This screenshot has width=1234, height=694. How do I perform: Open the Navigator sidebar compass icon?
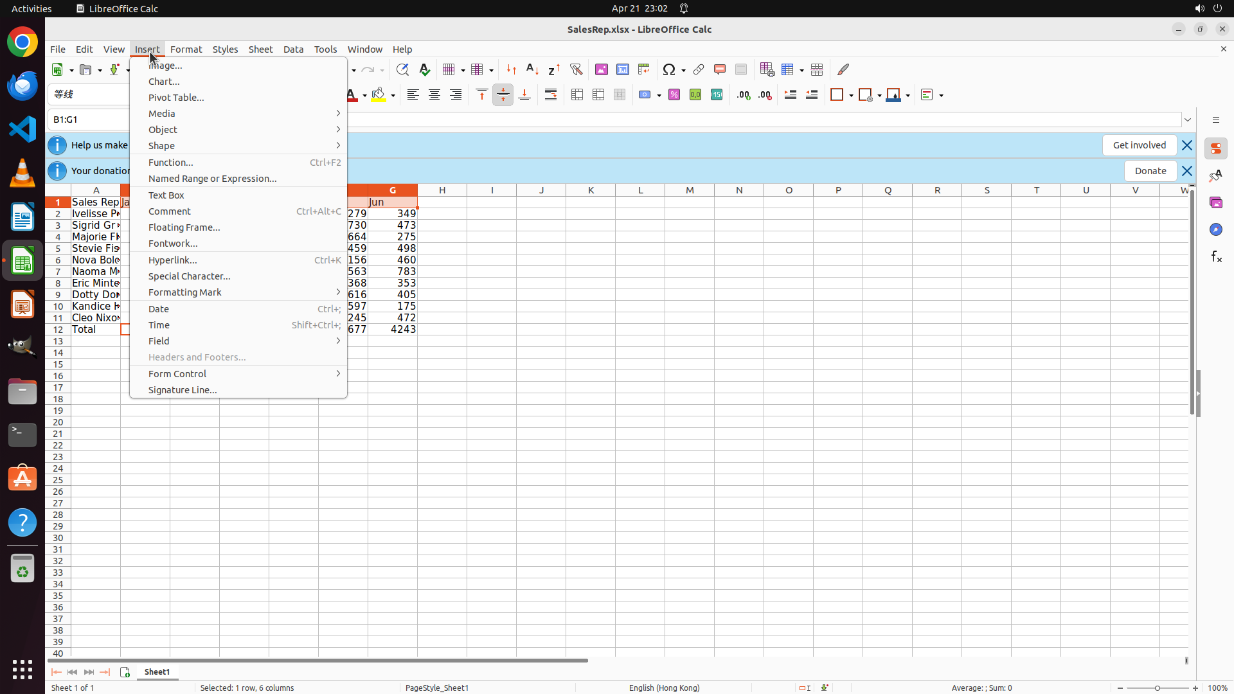(x=1216, y=229)
